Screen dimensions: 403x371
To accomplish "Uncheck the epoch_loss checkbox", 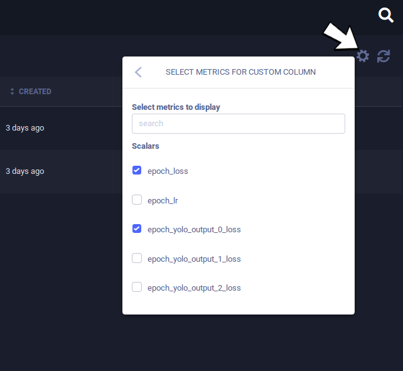I will point(137,170).
